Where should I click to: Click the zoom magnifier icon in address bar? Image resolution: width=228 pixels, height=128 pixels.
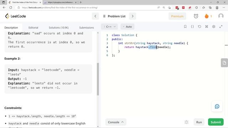pos(164,7)
